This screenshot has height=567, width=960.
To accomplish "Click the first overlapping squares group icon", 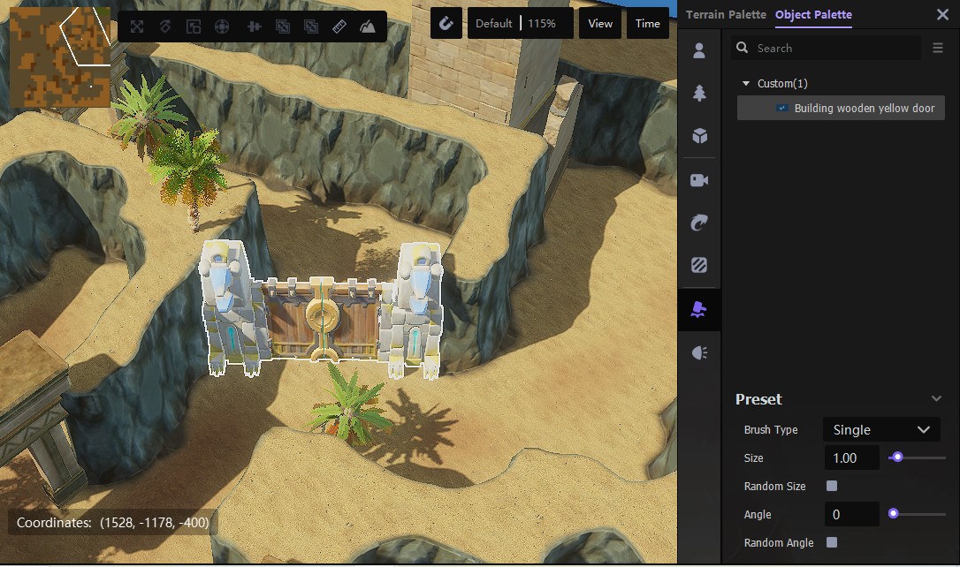I will click(x=283, y=26).
